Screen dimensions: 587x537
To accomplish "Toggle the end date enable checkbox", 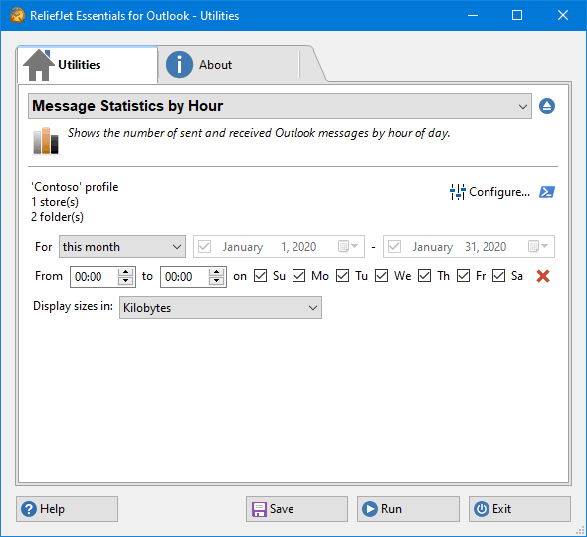I will [x=395, y=247].
